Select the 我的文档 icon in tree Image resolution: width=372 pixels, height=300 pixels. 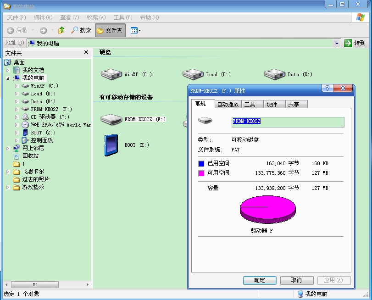[x=17, y=70]
